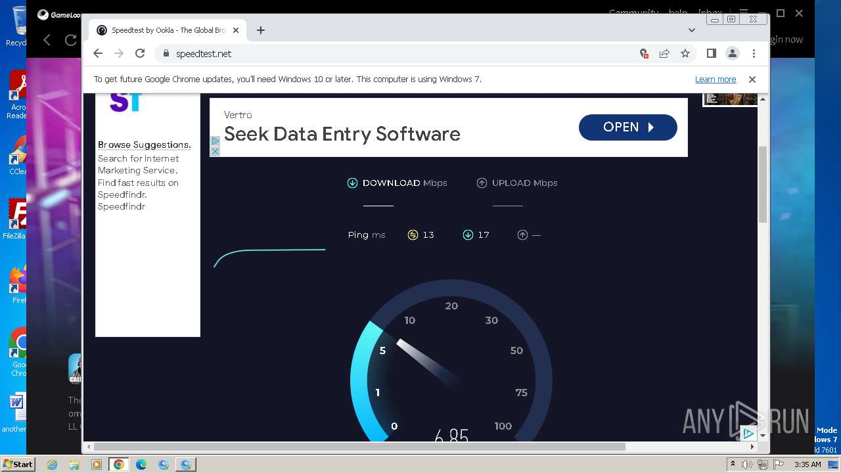Open Seek Data Entry Software ad headline
Image resolution: width=841 pixels, height=473 pixels.
[x=342, y=134]
